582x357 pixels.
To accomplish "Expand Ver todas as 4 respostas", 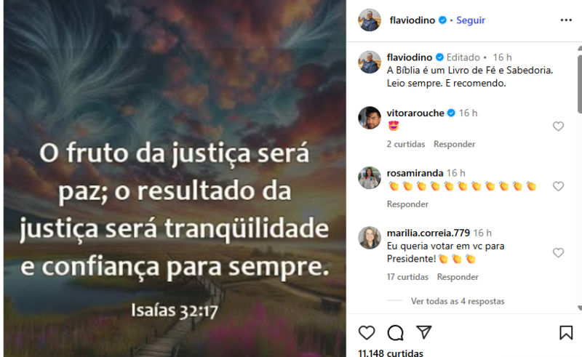I will (x=458, y=301).
